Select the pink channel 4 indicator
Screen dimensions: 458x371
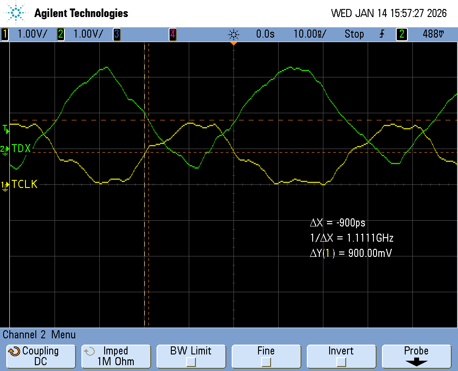pos(172,34)
